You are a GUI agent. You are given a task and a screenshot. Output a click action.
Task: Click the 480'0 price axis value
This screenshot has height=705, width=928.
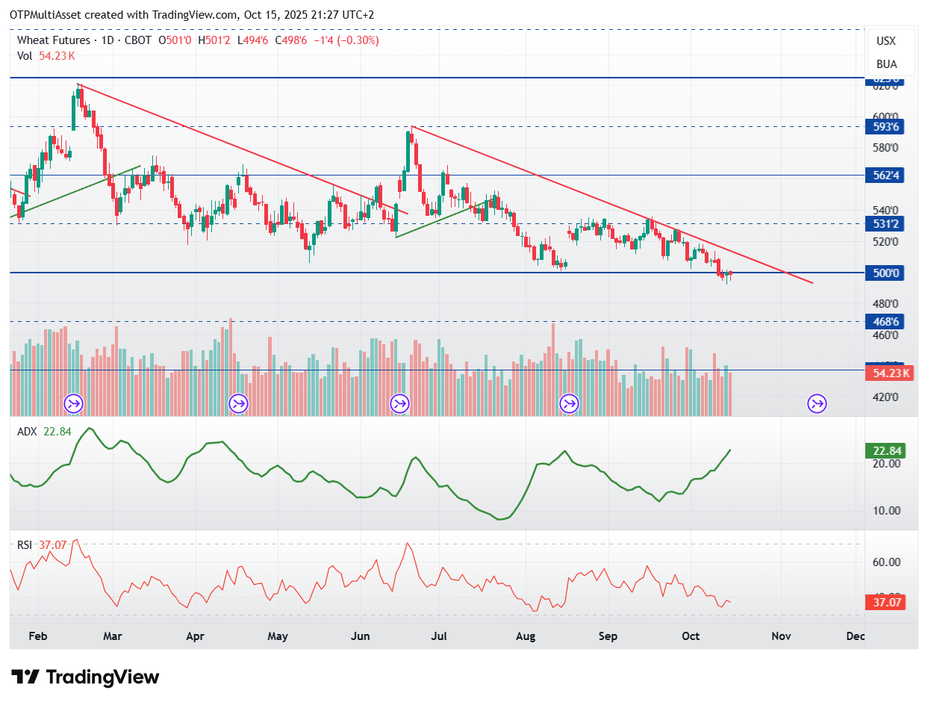coord(886,303)
